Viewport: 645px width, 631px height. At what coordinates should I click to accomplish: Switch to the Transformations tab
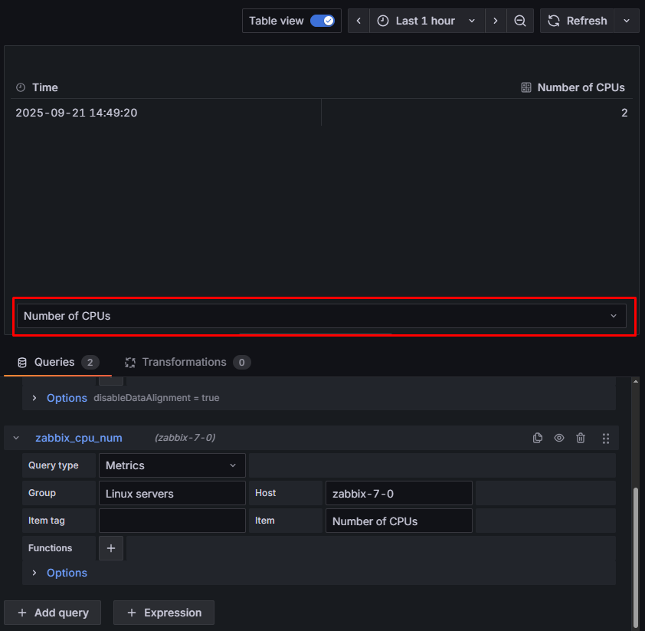tap(184, 362)
